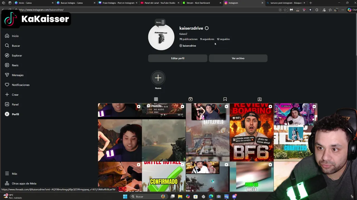Screen dimensions: 357x200
Task: Switch to Kick Dashboard tab
Action: click(201, 3)
